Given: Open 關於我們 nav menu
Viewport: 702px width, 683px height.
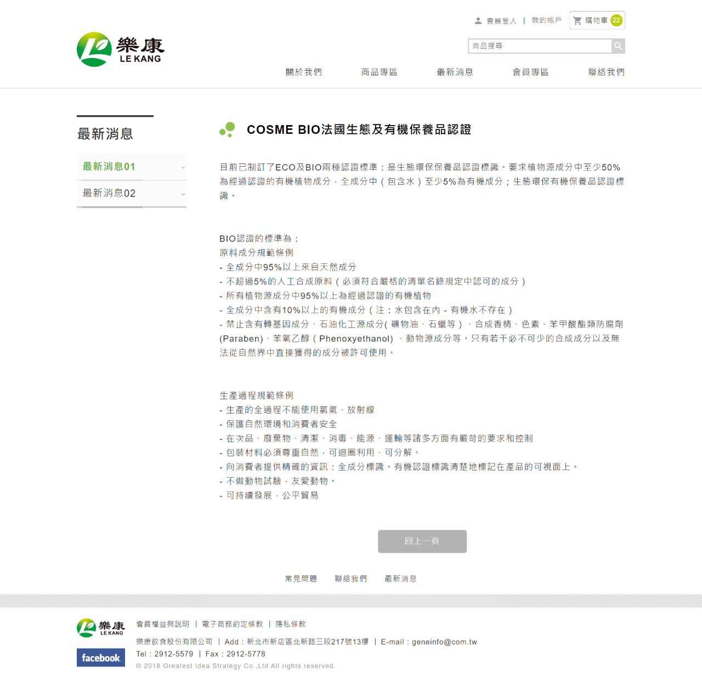Looking at the screenshot, I should point(304,72).
